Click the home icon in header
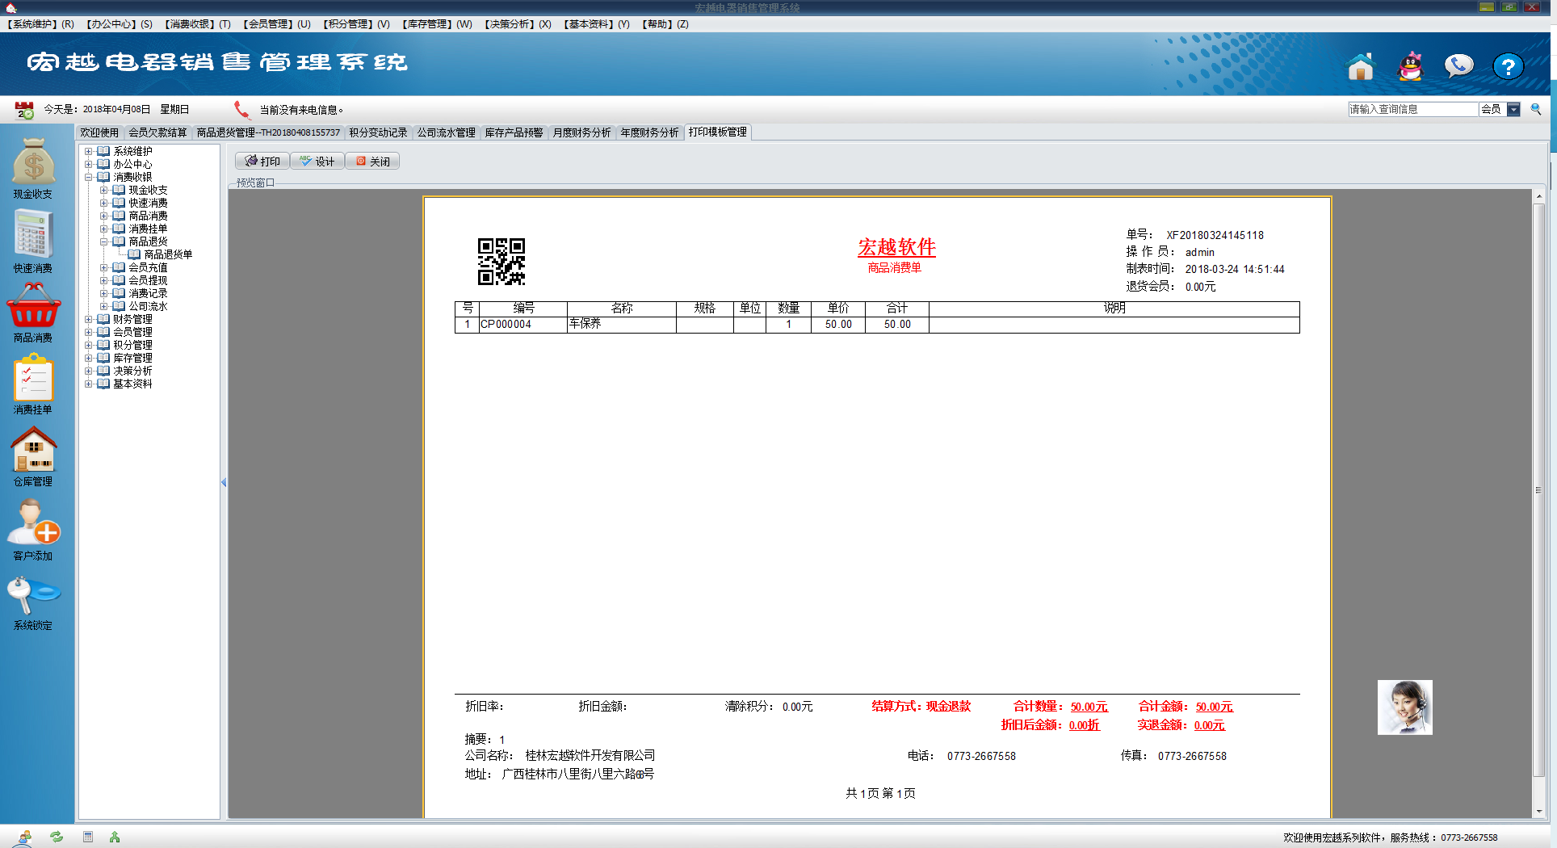Image resolution: width=1557 pixels, height=848 pixels. click(1361, 67)
